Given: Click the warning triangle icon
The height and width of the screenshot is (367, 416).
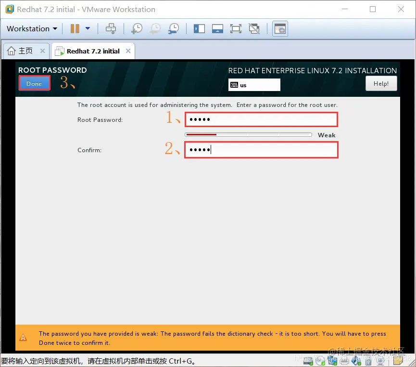Looking at the screenshot, I should [23, 338].
